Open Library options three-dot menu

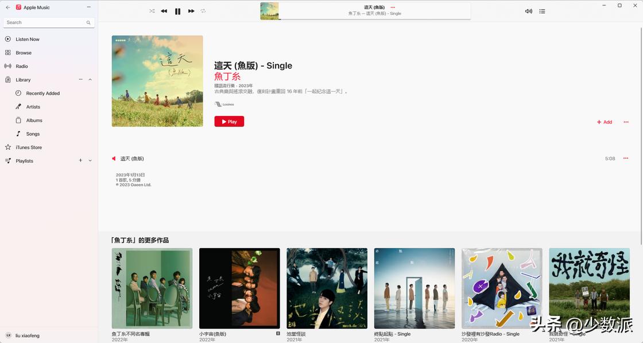click(x=81, y=79)
